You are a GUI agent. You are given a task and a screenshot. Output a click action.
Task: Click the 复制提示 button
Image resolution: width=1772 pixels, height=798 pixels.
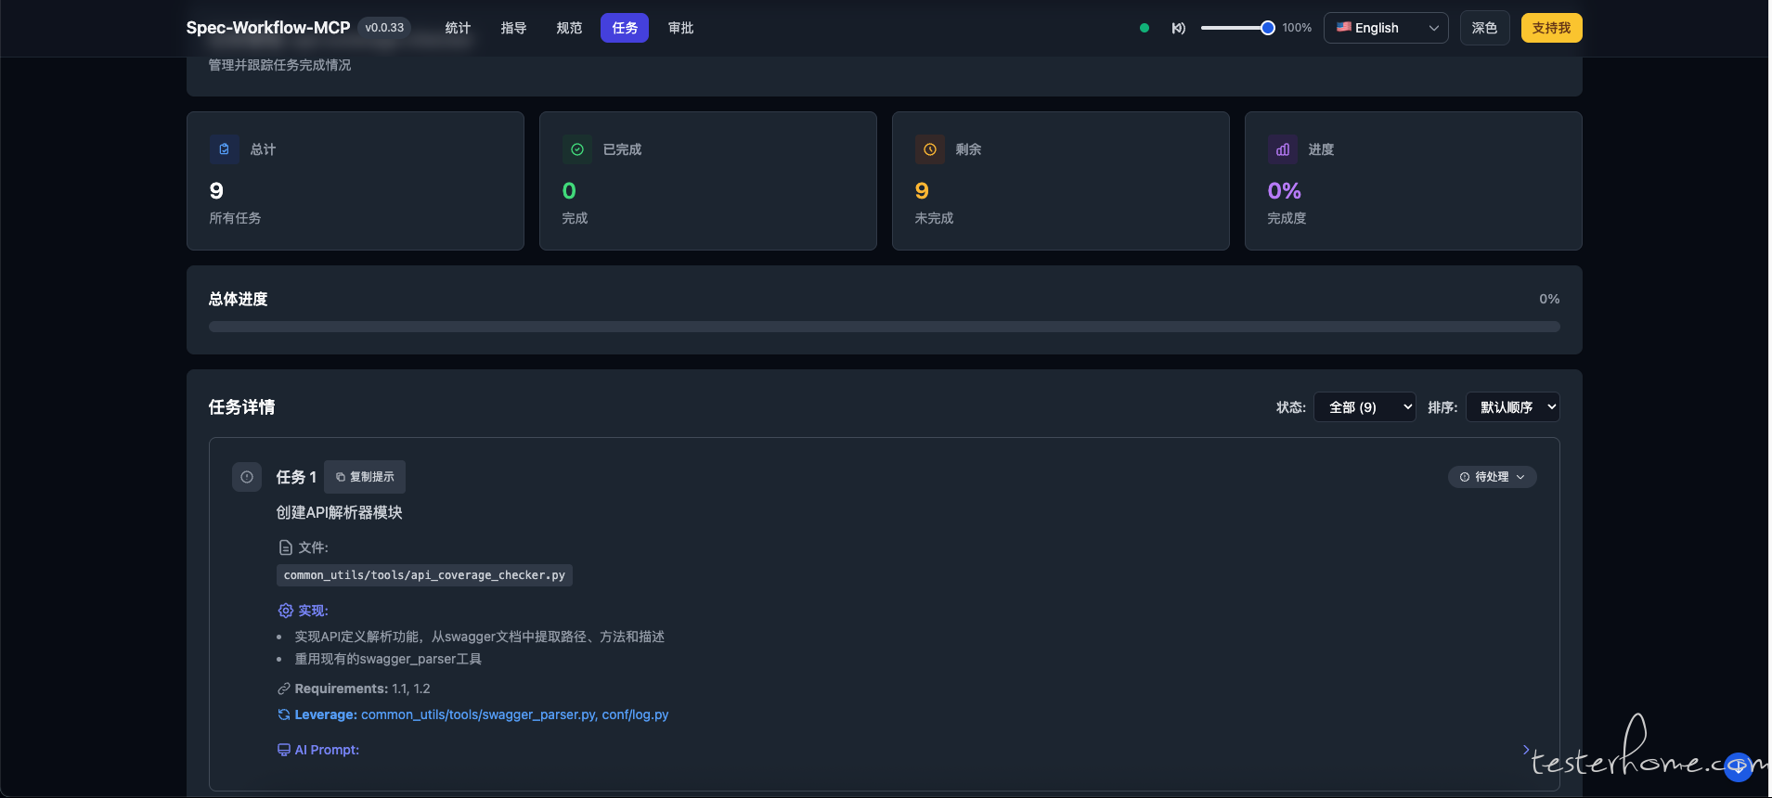365,477
